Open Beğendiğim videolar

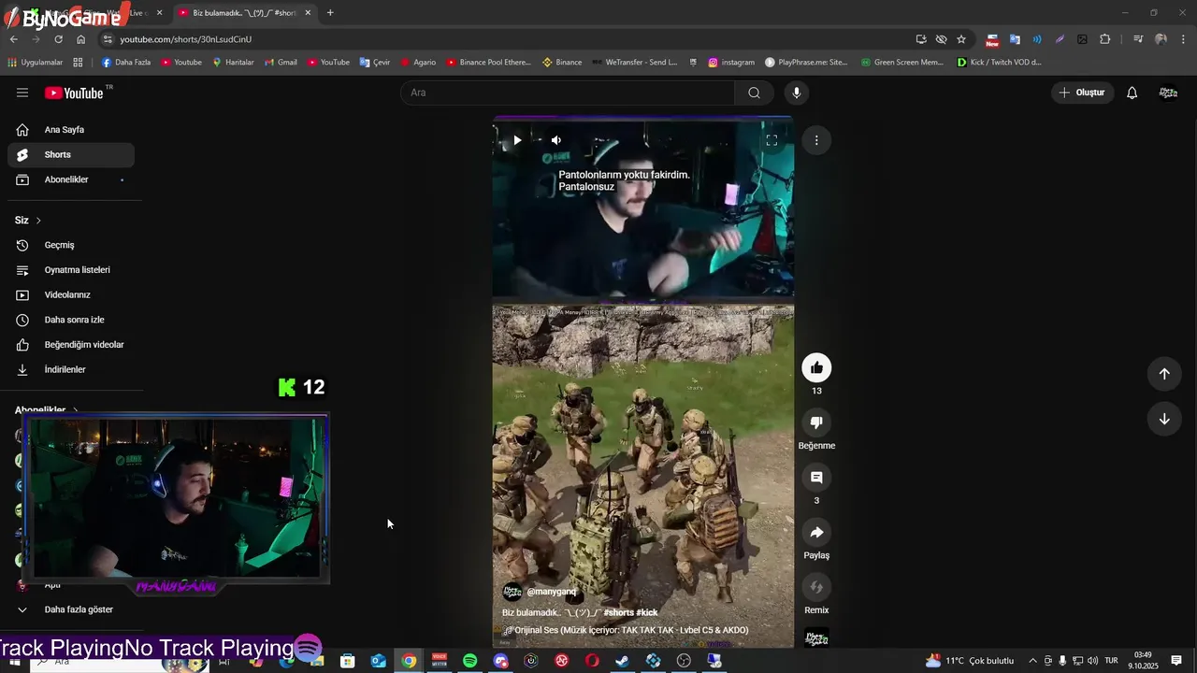71,345
